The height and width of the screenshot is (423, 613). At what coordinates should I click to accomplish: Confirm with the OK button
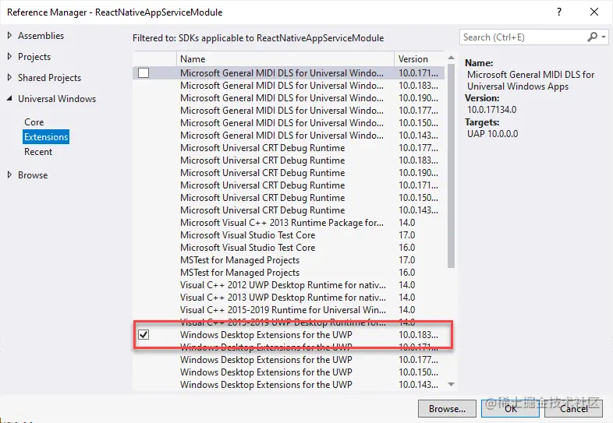click(x=511, y=409)
